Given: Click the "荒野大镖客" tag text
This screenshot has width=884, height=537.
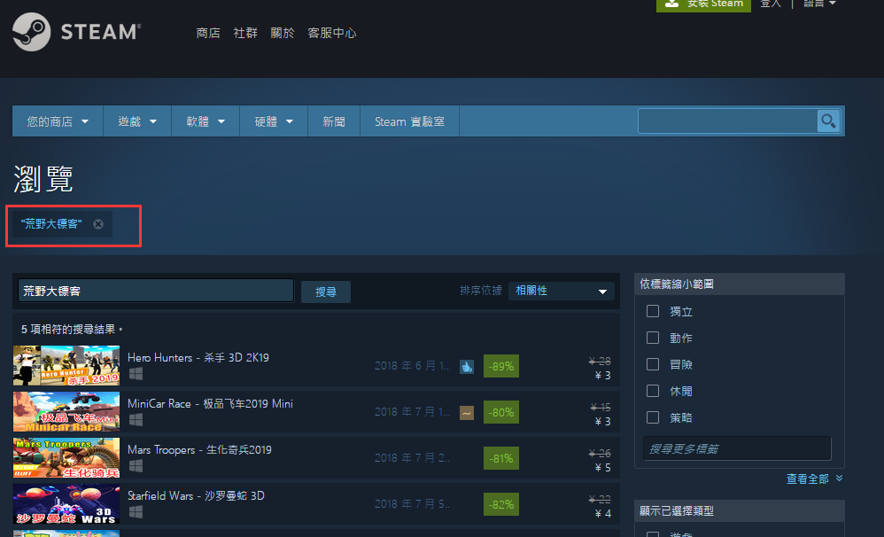Looking at the screenshot, I should tap(51, 224).
